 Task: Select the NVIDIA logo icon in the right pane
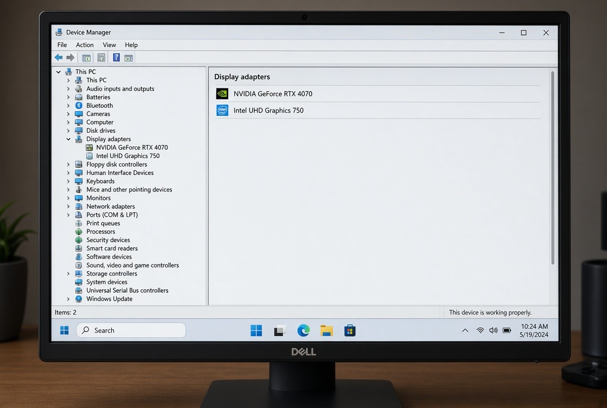[x=222, y=94]
